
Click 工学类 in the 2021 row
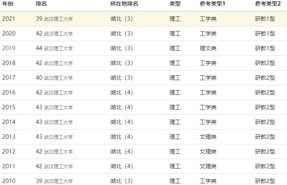click(208, 19)
